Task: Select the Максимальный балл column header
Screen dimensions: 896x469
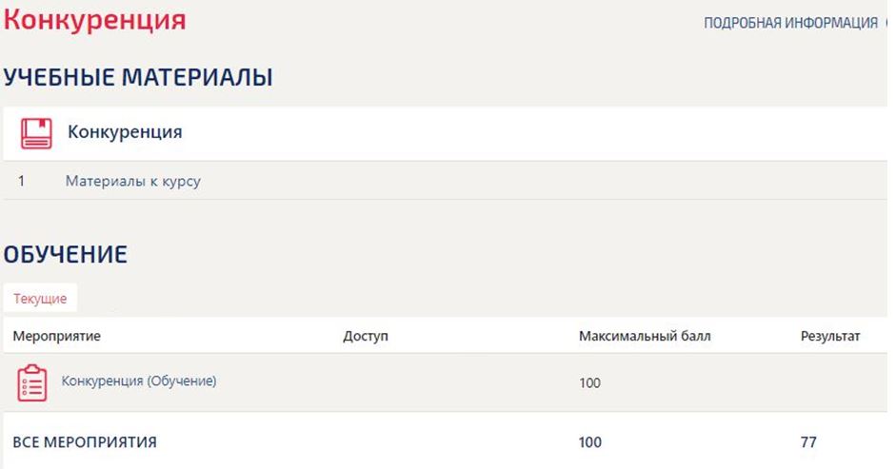Action: (645, 336)
